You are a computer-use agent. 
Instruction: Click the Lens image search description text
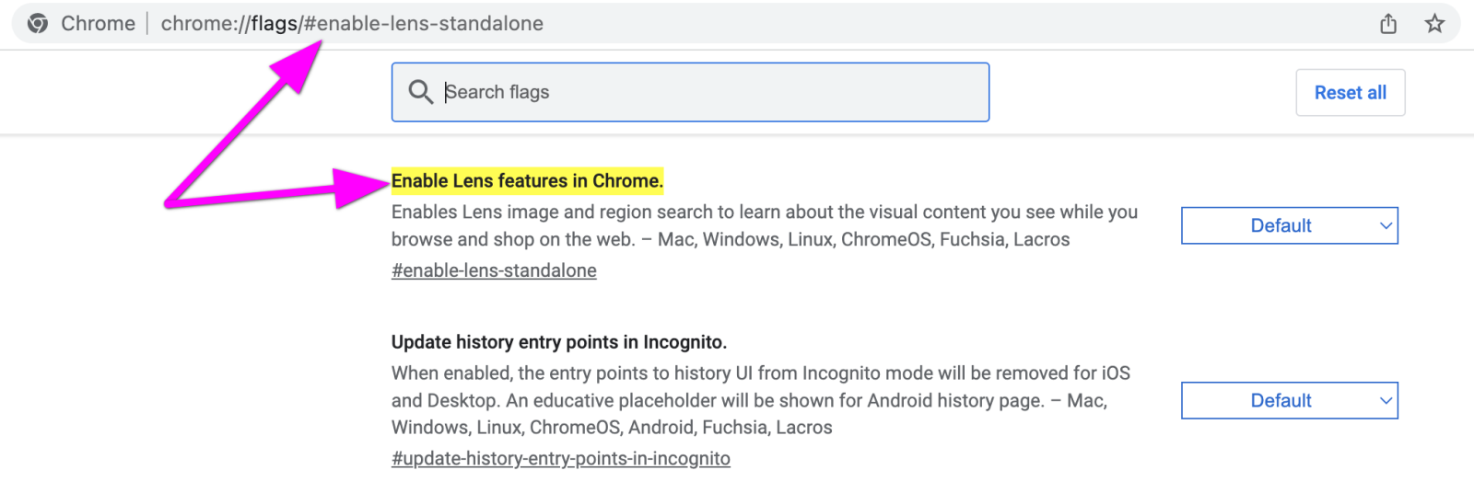tap(764, 225)
